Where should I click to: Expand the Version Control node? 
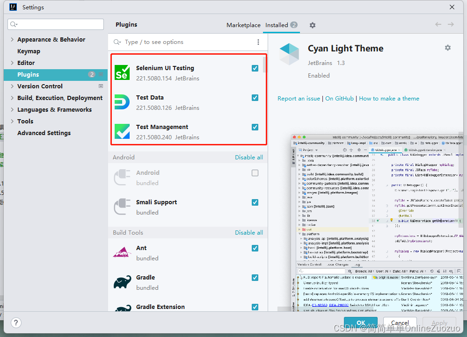coord(12,86)
